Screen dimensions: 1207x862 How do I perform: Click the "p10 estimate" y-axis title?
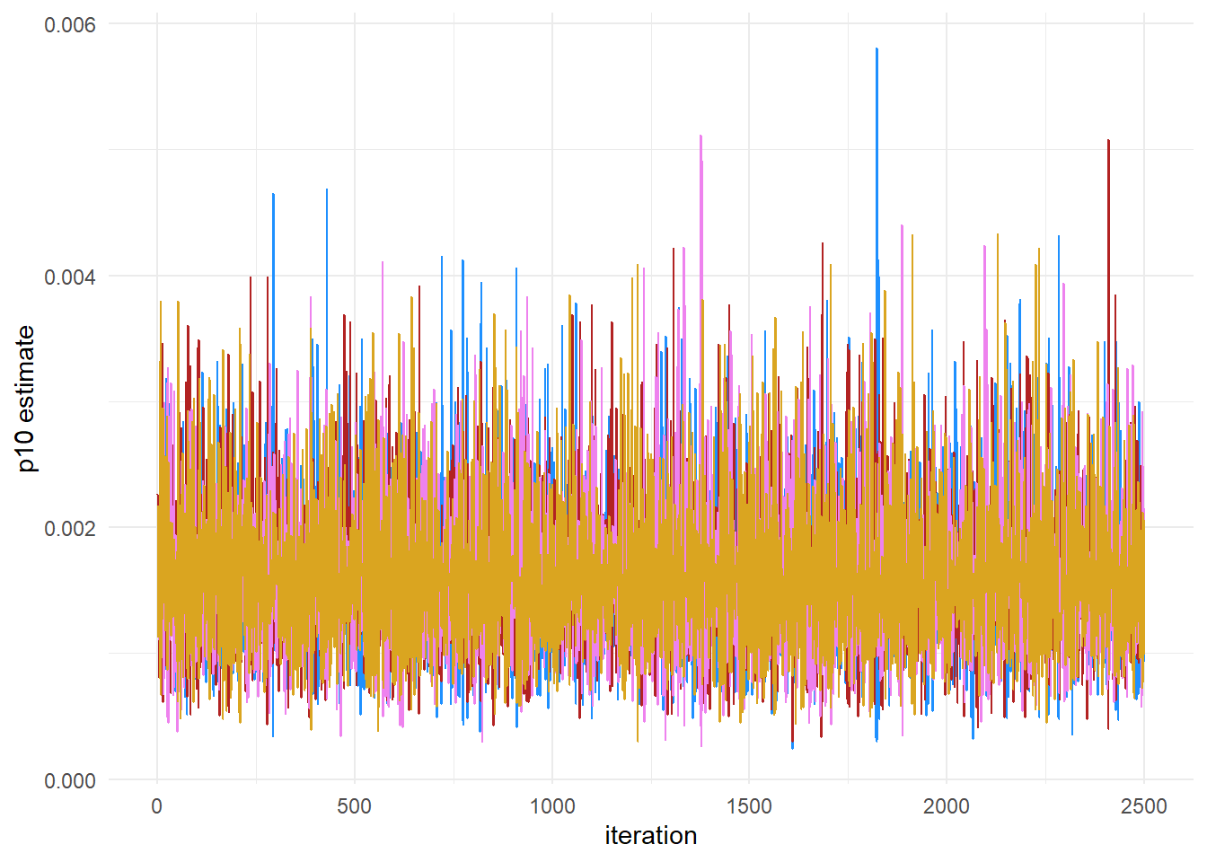26,400
